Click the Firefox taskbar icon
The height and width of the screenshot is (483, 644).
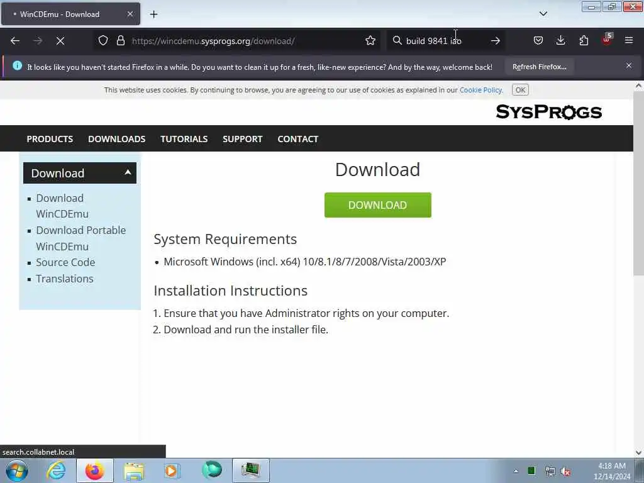(x=94, y=470)
